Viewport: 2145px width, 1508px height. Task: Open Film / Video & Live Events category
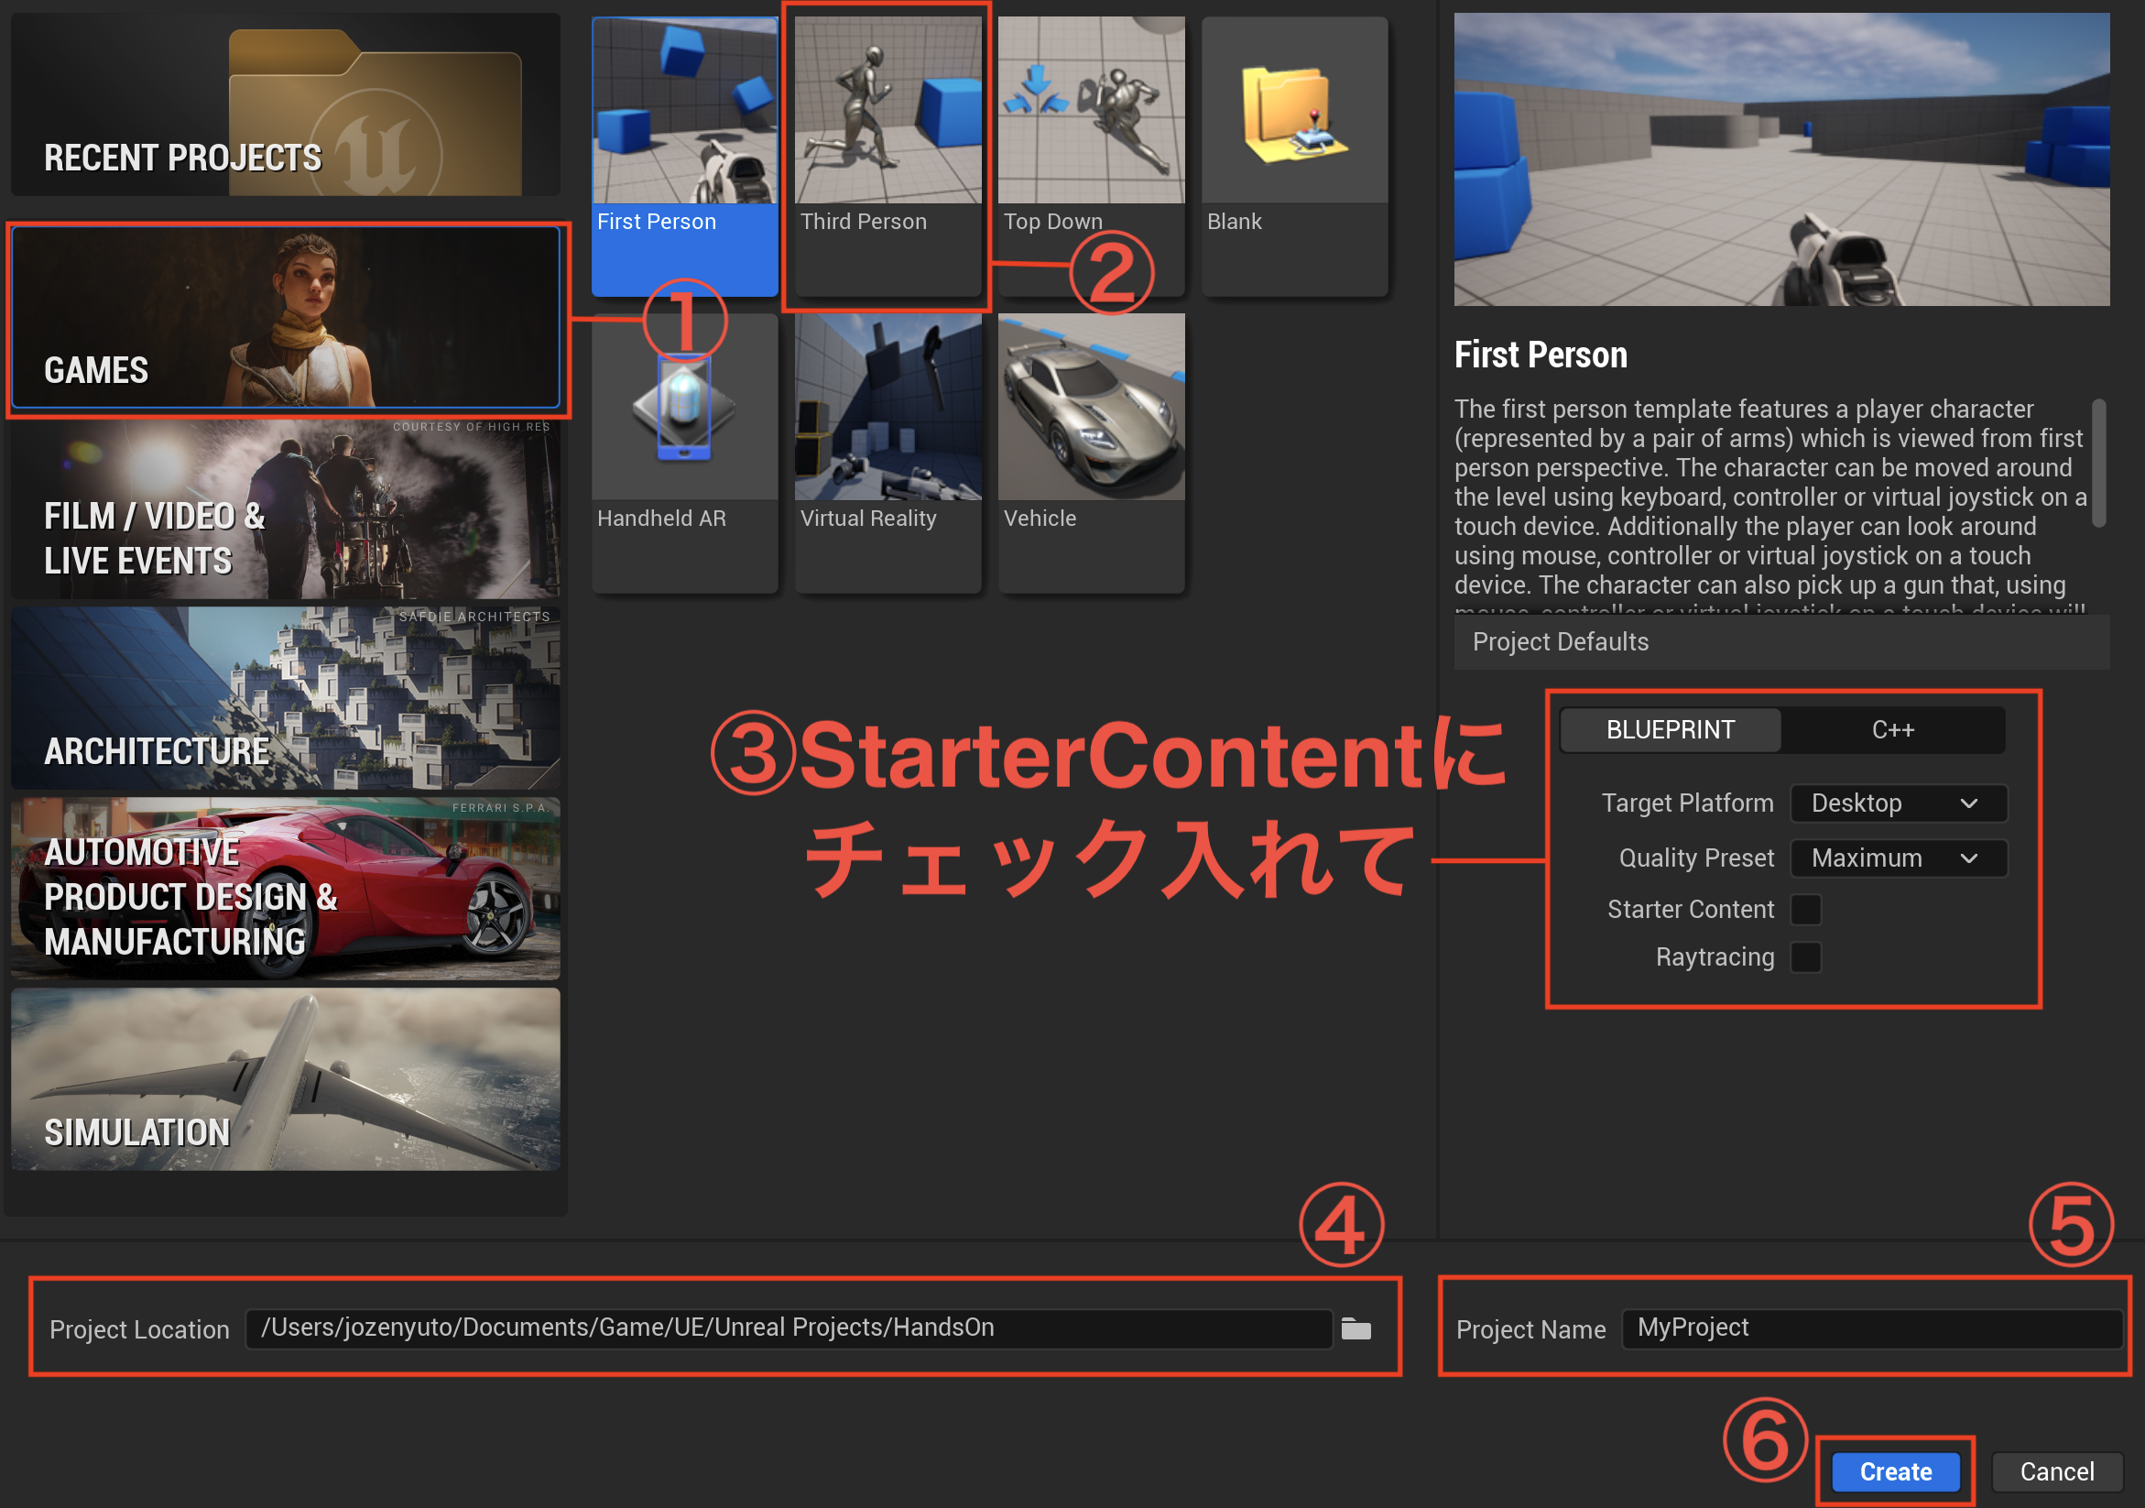(286, 509)
